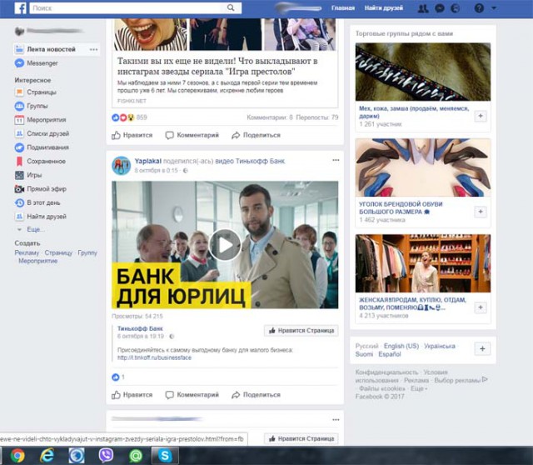Open notifications globe icon in header

tap(456, 8)
